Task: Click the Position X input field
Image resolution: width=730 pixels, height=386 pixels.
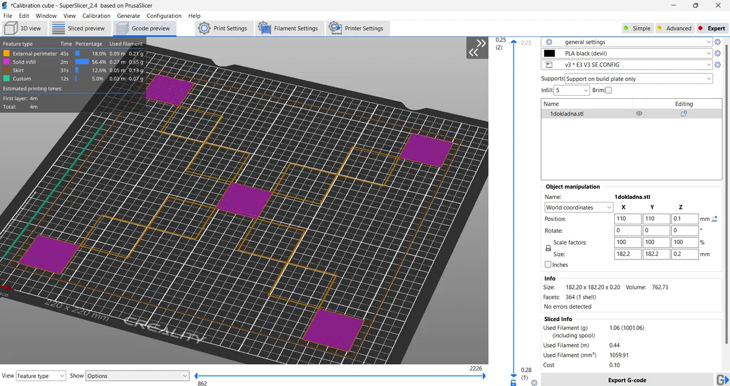Action: 628,219
